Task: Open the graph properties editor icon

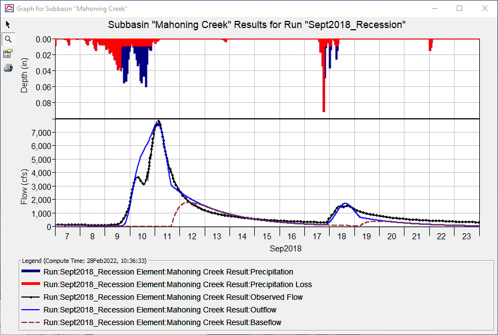Action: pos(7,53)
